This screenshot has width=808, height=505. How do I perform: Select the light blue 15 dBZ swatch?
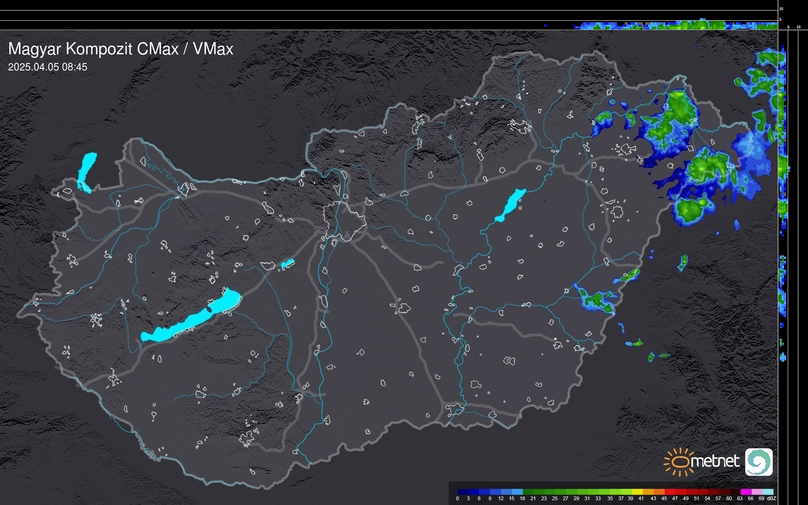517,492
